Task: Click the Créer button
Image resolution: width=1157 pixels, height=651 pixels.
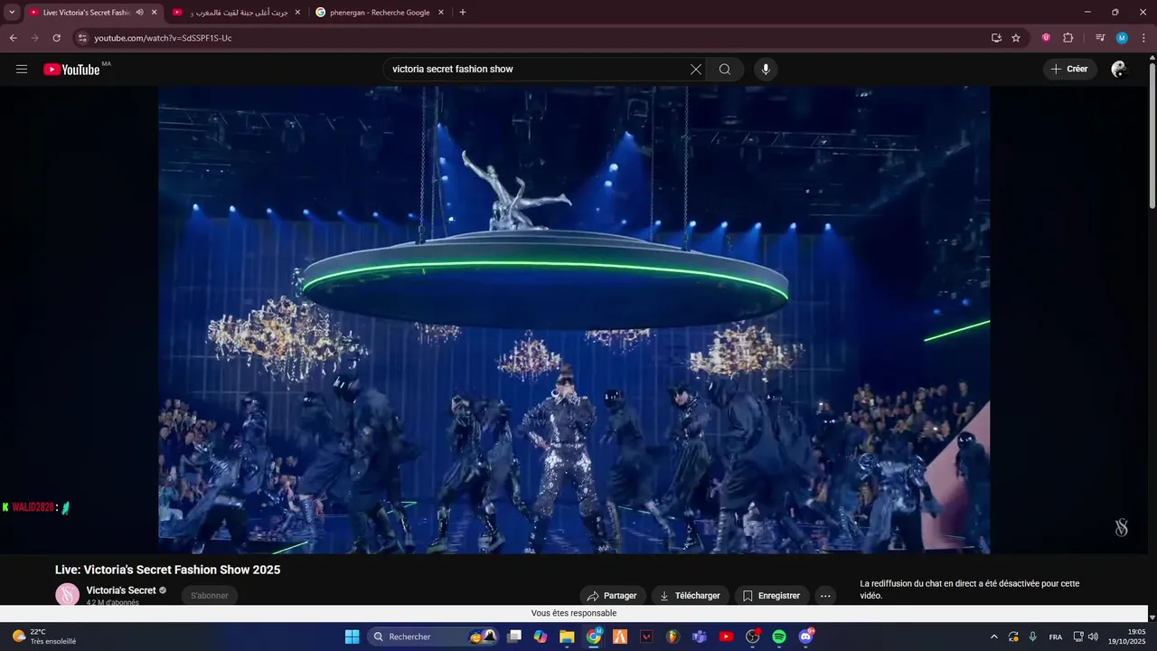Action: coord(1070,70)
